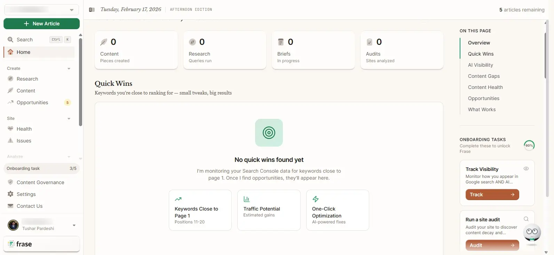Screen dimensions: 554x255
Task: Expand the Tushar Pardeshi account menu
Action: [74, 225]
